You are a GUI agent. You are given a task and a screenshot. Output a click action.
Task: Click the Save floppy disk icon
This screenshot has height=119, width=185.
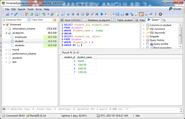117,14
